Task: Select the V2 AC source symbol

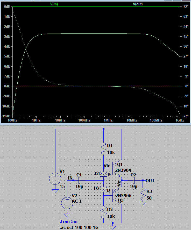Action: [67, 203]
